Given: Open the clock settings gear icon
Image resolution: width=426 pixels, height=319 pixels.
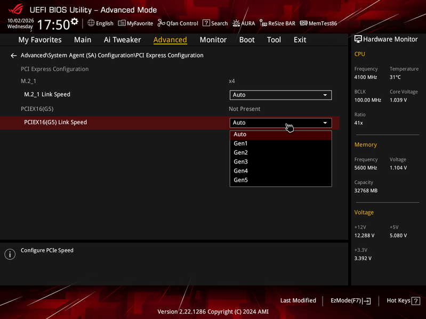Looking at the screenshot, I should coord(74,21).
